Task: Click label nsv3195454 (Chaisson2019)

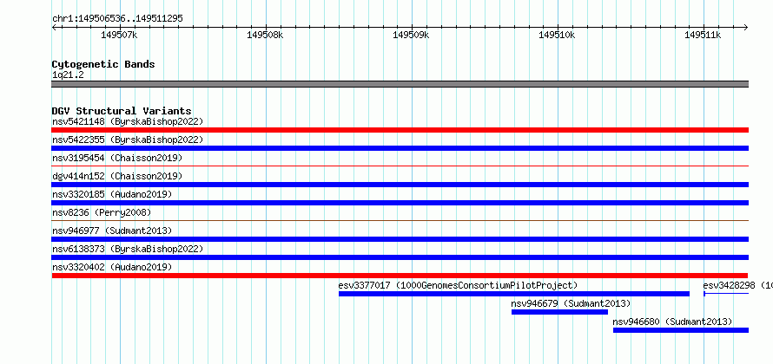Action: click(x=117, y=158)
